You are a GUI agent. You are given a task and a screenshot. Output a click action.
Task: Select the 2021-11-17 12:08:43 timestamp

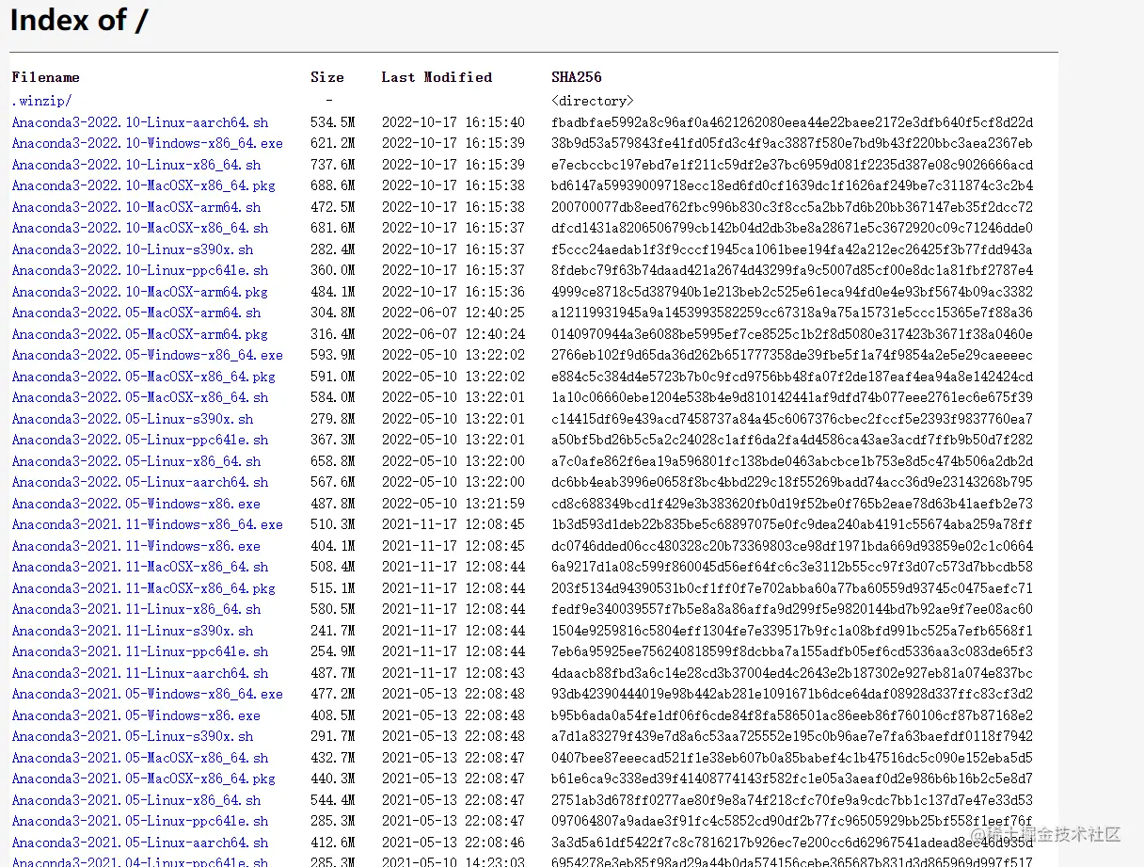click(x=453, y=673)
